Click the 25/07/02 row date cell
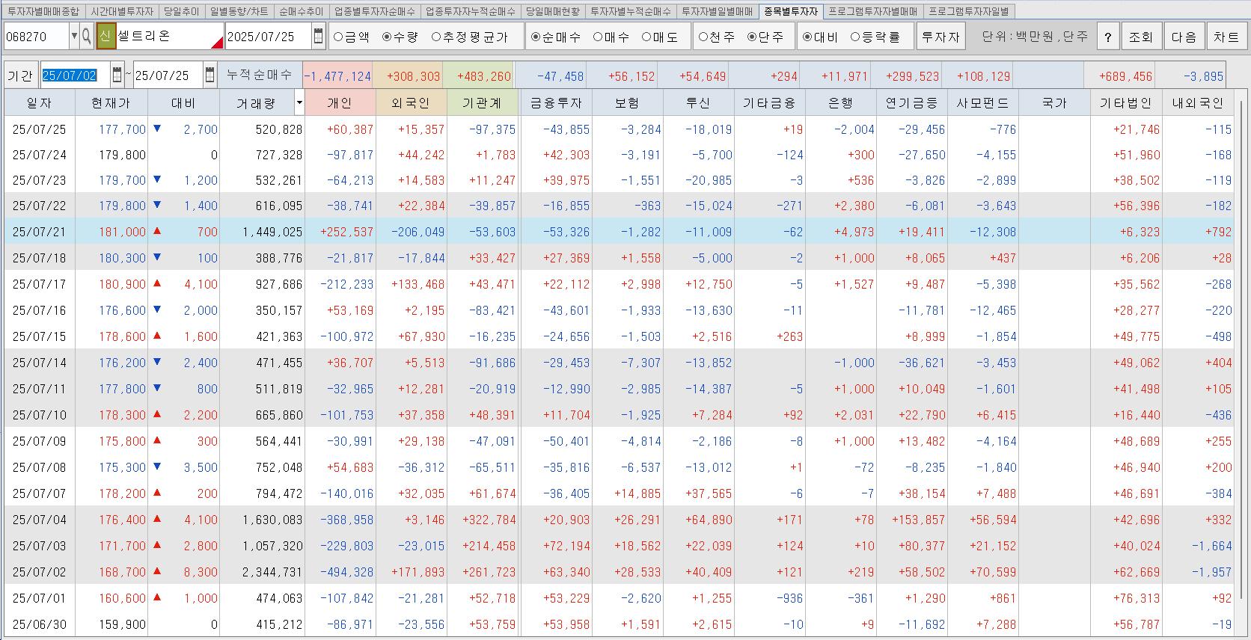The height and width of the screenshot is (640, 1251). 40,572
